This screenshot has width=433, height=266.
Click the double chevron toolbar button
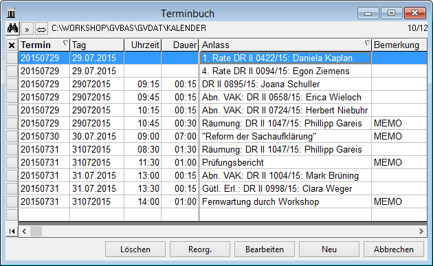27,29
